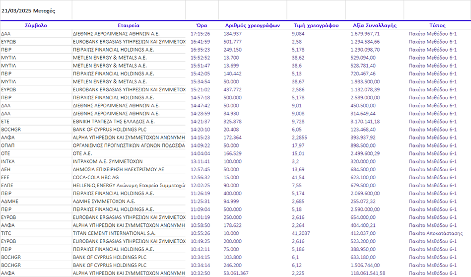
Task: Select the Πακέτο Αποκατάστασης type cell
Action: click(x=436, y=233)
